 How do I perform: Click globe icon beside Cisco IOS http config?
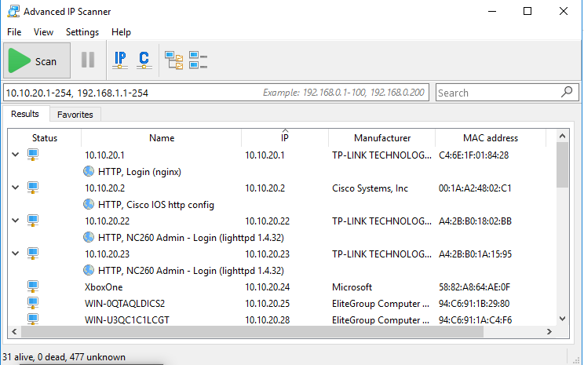[89, 204]
